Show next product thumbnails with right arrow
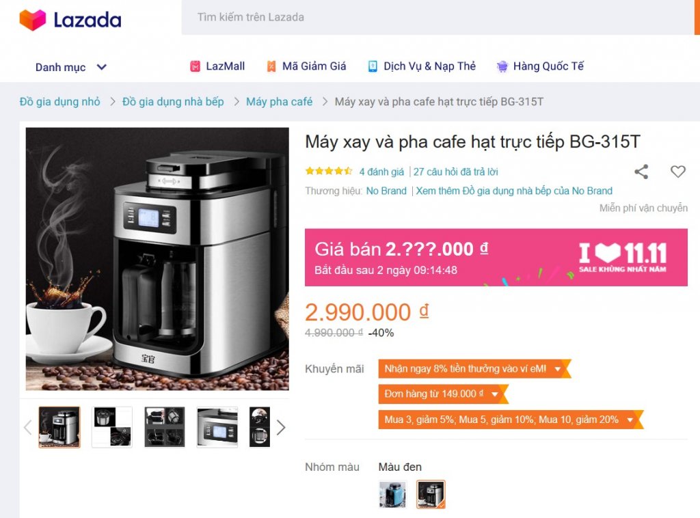The height and width of the screenshot is (518, 700). (281, 427)
